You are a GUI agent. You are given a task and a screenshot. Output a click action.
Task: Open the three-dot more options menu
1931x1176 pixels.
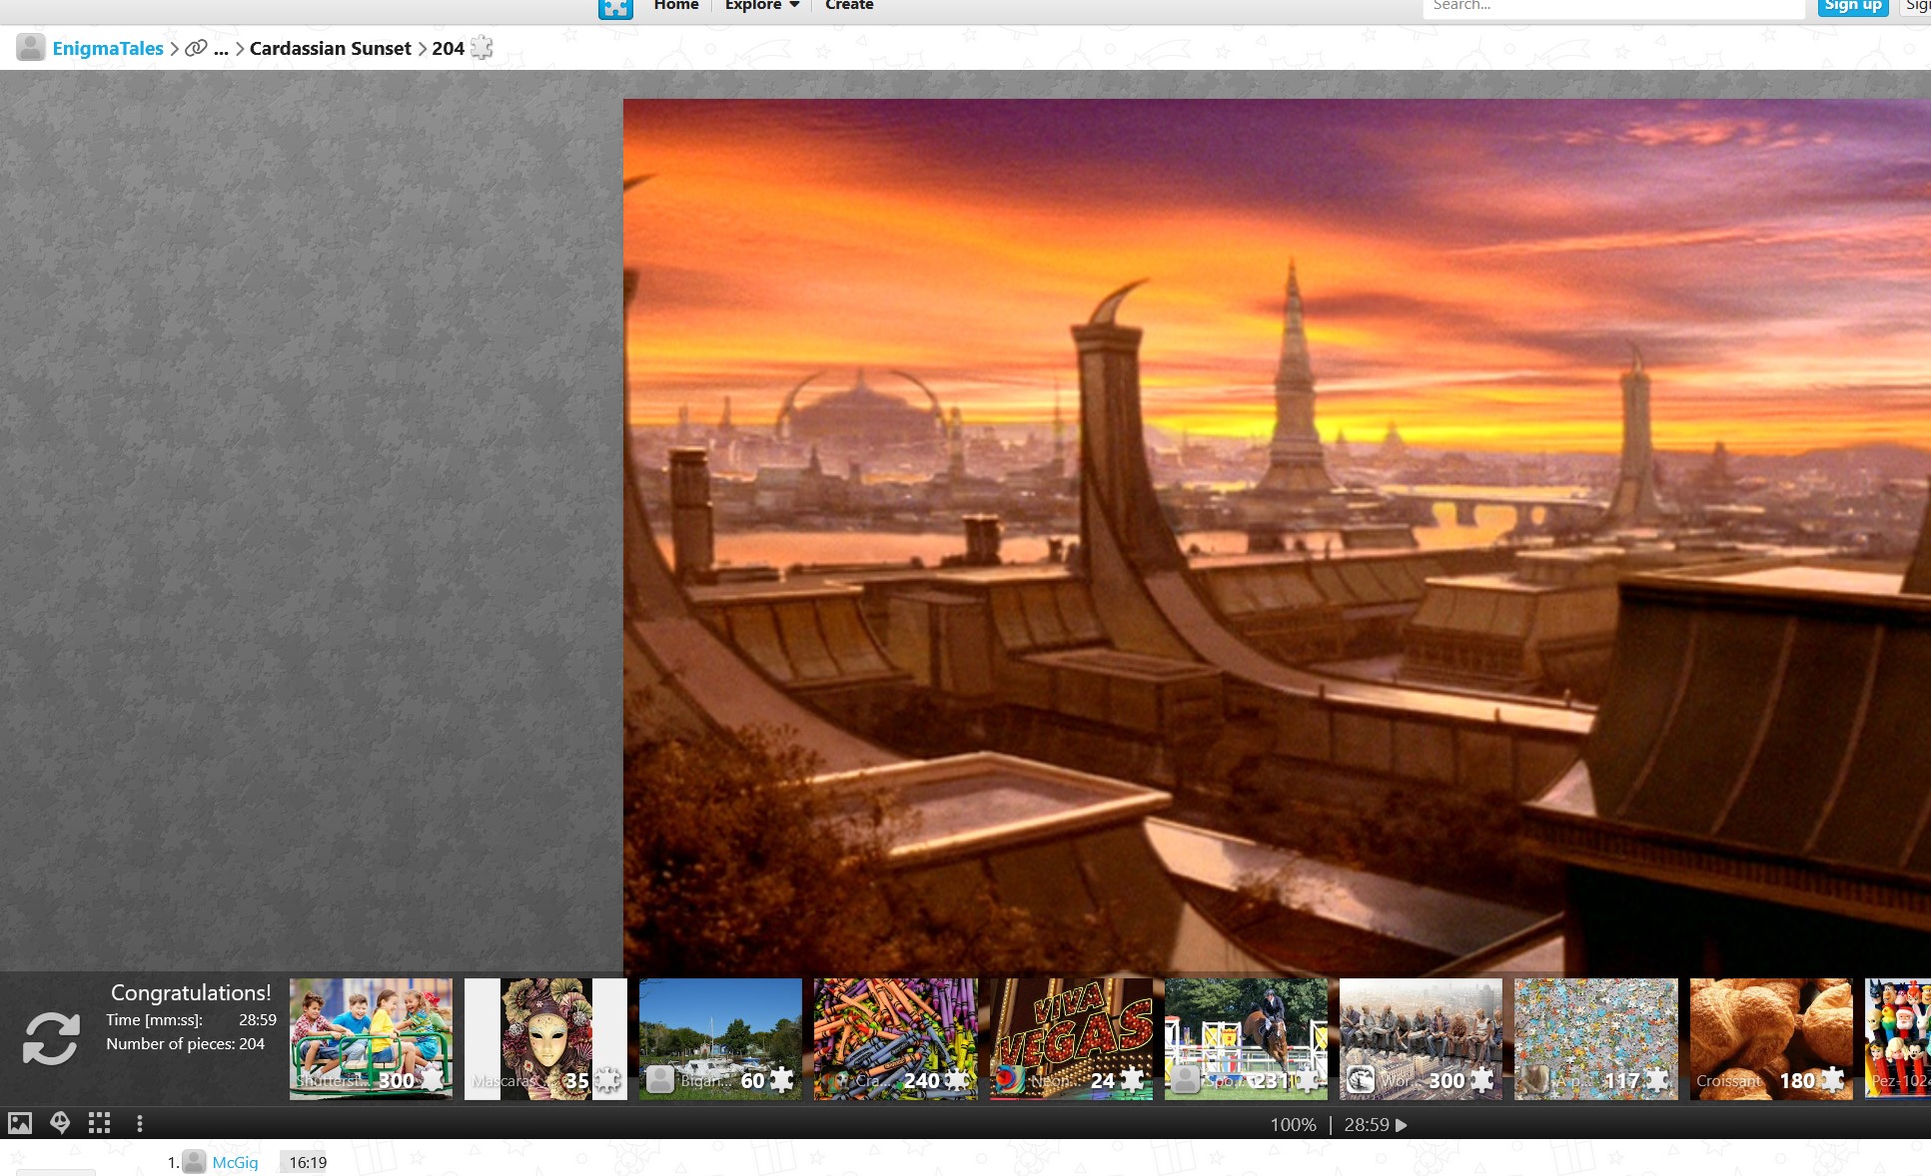point(140,1123)
